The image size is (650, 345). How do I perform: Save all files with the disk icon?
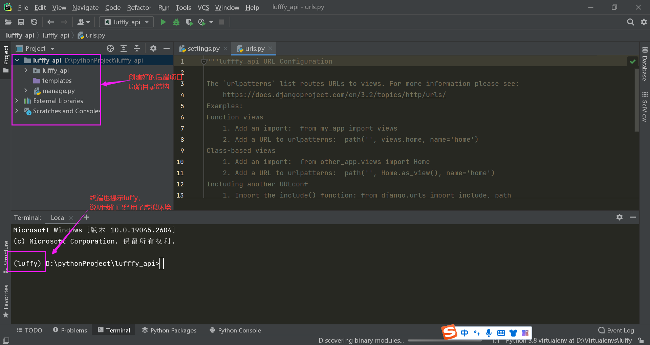(21, 22)
